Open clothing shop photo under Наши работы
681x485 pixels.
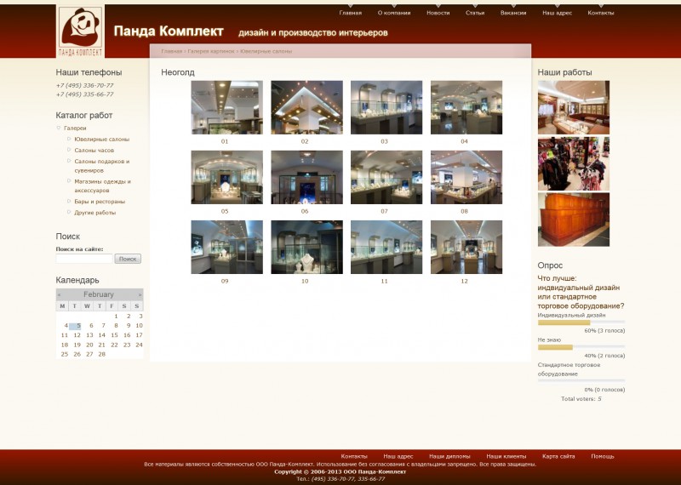click(573, 163)
